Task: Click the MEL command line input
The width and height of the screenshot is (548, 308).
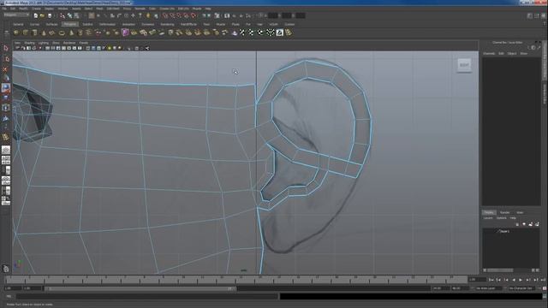Action: pyautogui.click(x=146, y=296)
